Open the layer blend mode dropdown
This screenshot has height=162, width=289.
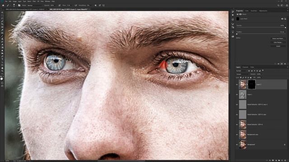(243, 74)
